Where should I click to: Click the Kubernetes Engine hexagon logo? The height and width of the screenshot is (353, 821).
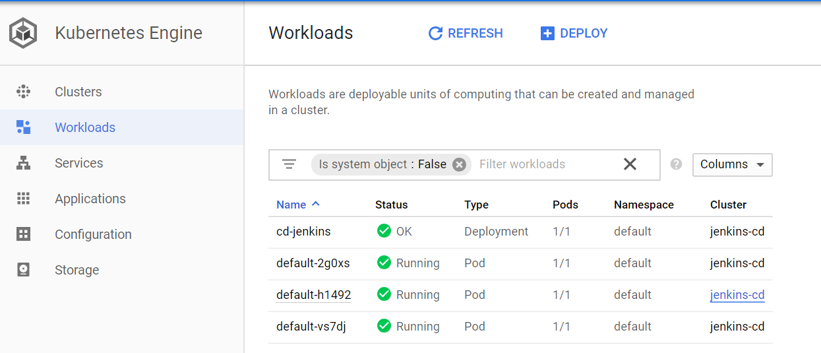click(23, 33)
